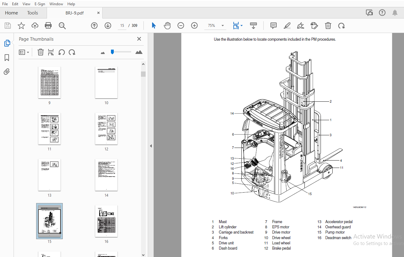
Task: Click the 'Deadman switch' legend text
Action: [338, 238]
